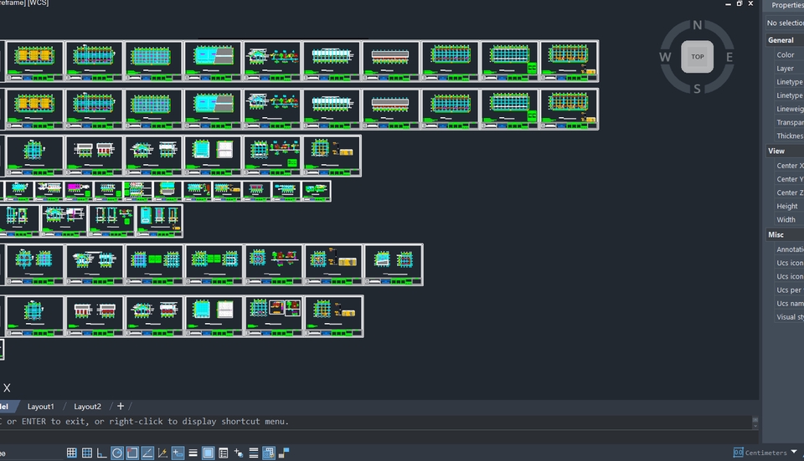Switch to the Layout1 tab
Viewport: 804px width, 461px height.
pos(41,407)
